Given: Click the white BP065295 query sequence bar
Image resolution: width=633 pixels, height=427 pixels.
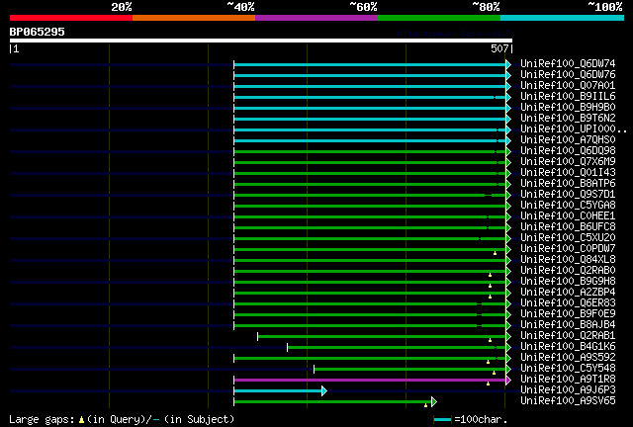Looking at the screenshot, I should tap(261, 41).
